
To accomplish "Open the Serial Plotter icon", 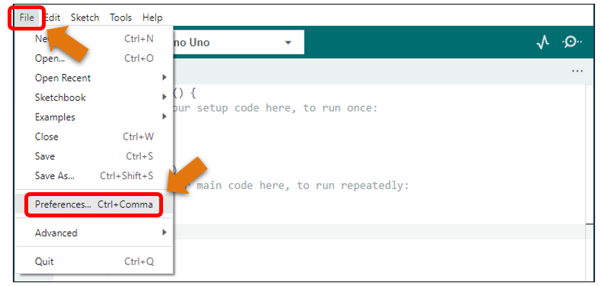I will [542, 42].
